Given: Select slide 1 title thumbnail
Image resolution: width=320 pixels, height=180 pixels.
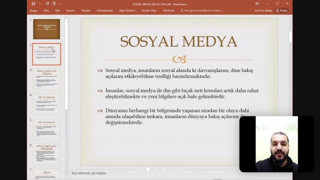Looking at the screenshot, I should (x=46, y=29).
